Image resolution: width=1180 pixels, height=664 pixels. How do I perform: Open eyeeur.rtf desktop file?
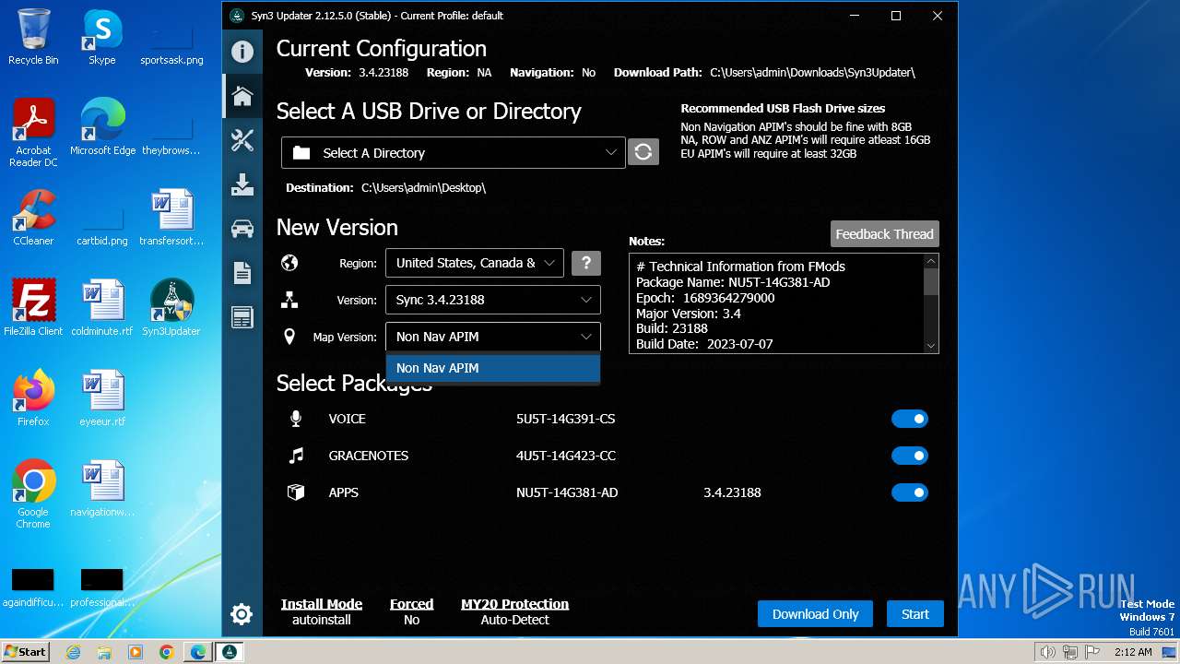[102, 398]
